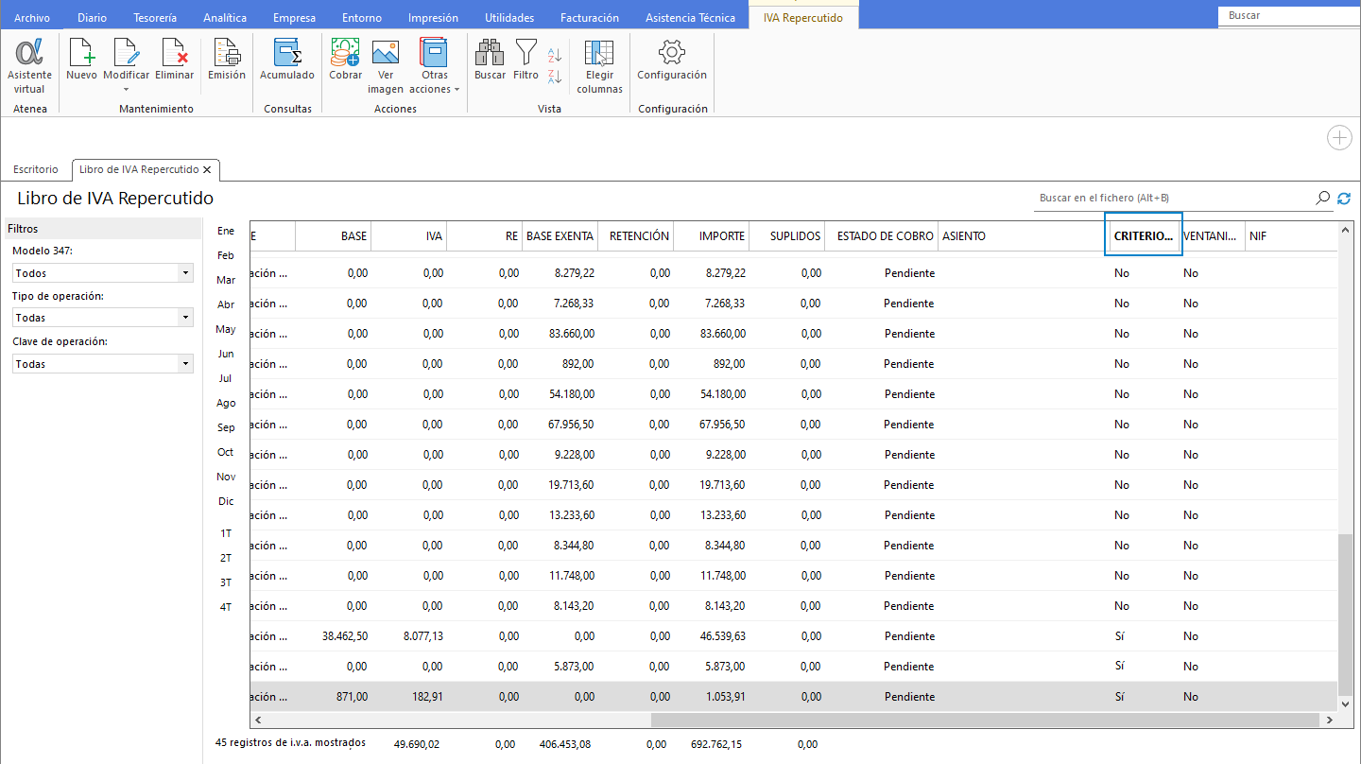Switch to the Tesorería ribbon tab
Screen dimensions: 1361x764
click(x=155, y=18)
